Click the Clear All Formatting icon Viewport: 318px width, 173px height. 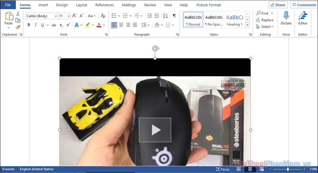point(103,16)
